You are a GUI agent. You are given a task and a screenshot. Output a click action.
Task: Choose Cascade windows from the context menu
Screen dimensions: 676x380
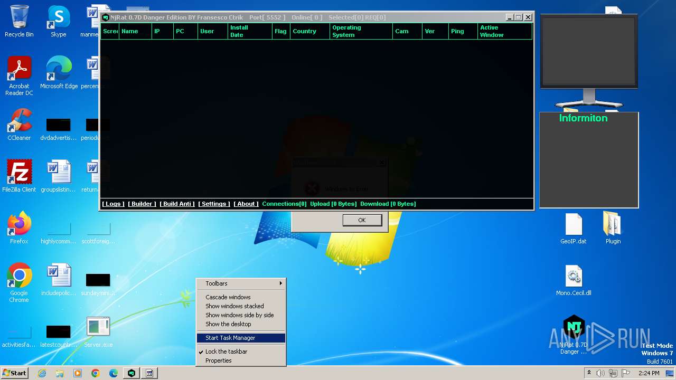pyautogui.click(x=241, y=297)
